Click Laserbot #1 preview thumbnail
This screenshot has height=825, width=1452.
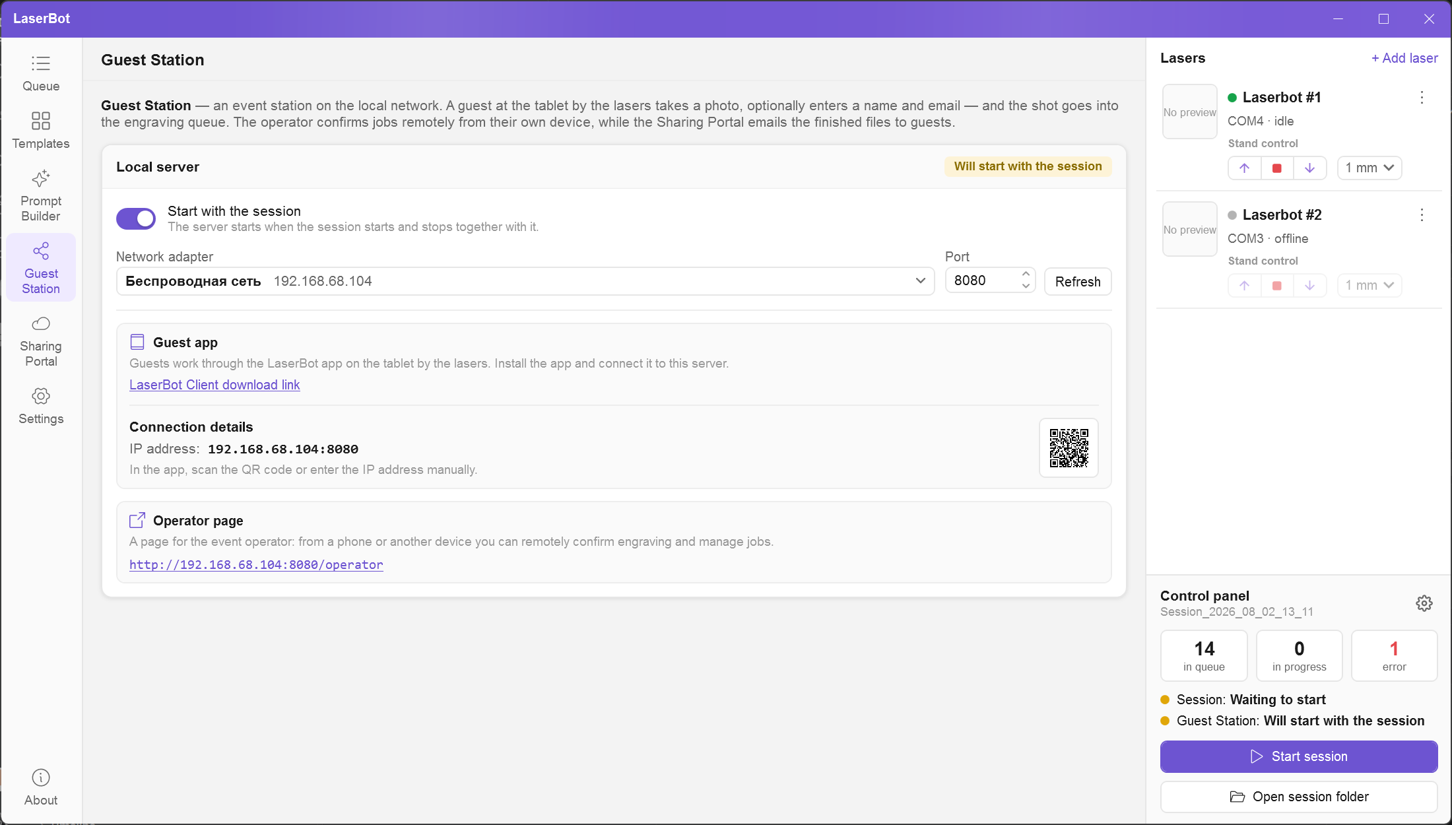pyautogui.click(x=1189, y=112)
